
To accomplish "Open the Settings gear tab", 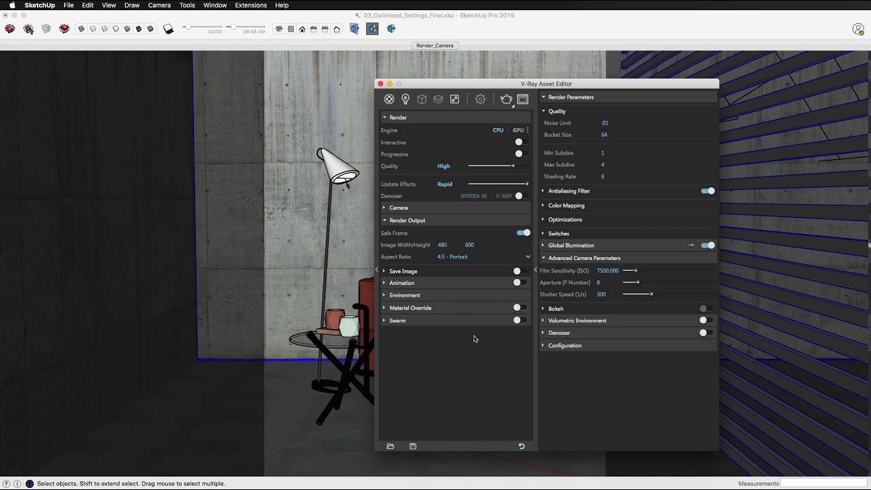I will pos(480,99).
